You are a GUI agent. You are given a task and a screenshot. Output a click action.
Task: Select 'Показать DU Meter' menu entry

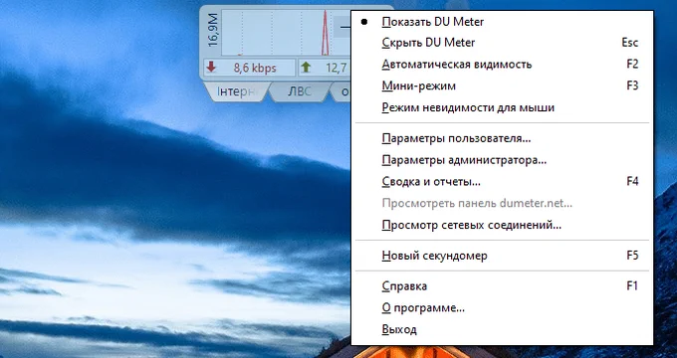(x=502, y=22)
